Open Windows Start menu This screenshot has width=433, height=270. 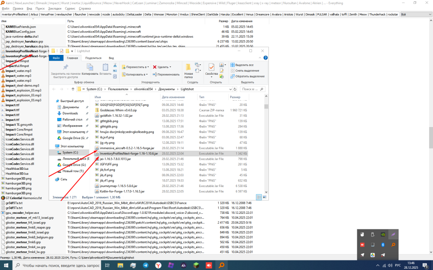coord(6,265)
